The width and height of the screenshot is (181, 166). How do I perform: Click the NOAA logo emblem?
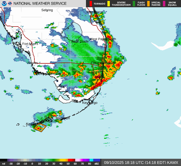pos(4,4)
